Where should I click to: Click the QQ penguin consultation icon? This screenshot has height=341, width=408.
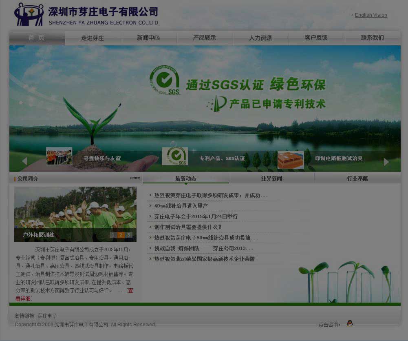[350, 323]
